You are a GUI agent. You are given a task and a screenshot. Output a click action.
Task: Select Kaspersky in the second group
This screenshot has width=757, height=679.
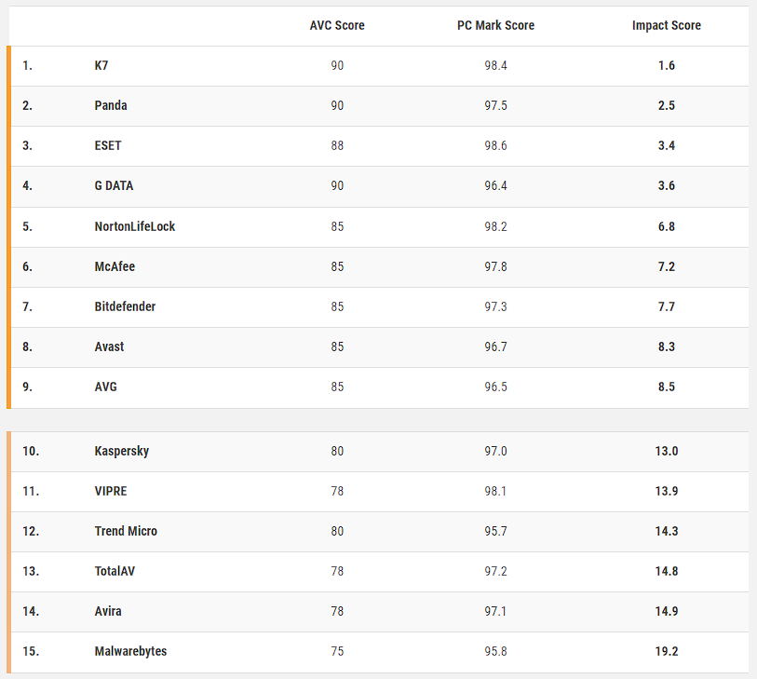122,451
